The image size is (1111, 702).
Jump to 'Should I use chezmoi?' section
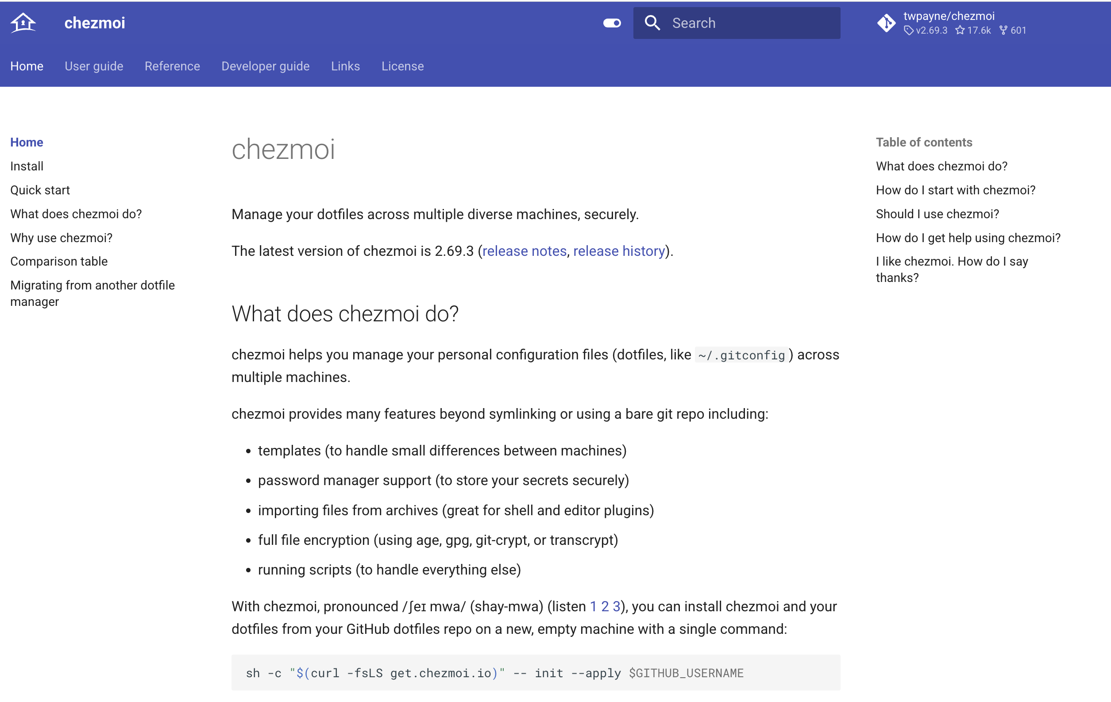937,213
